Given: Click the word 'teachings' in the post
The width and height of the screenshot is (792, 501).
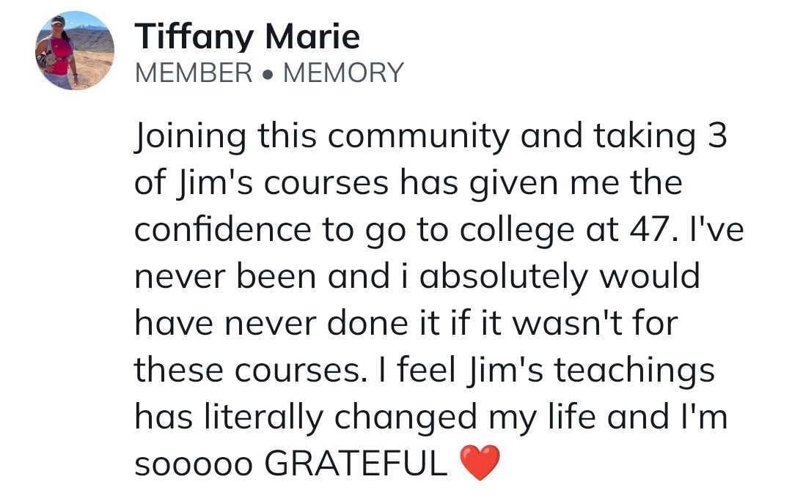Looking at the screenshot, I should click(634, 372).
